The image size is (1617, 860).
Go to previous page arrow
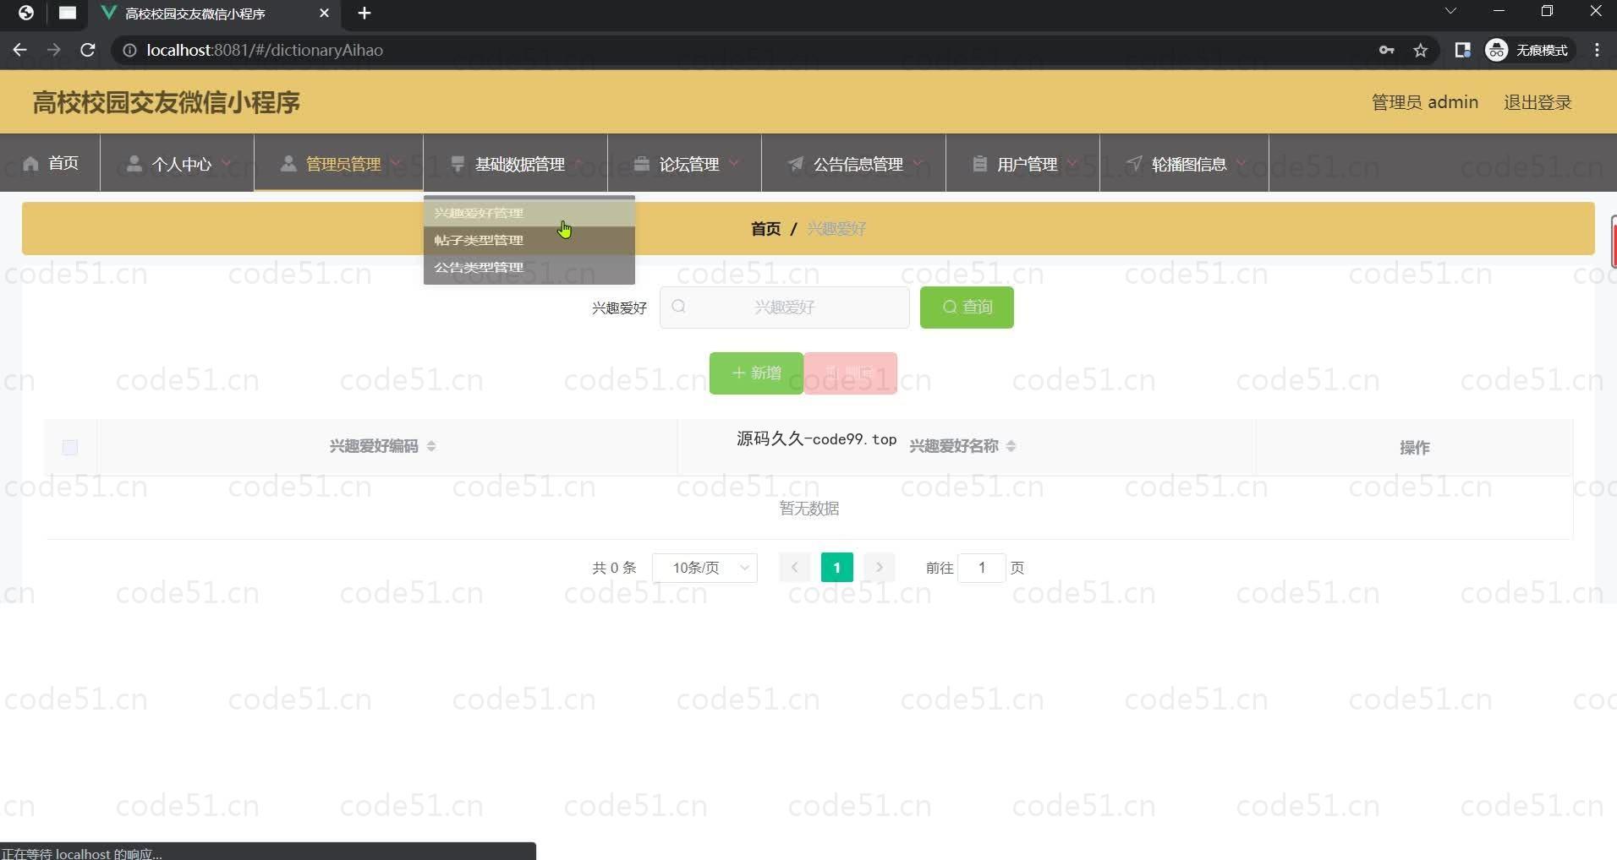tap(794, 568)
